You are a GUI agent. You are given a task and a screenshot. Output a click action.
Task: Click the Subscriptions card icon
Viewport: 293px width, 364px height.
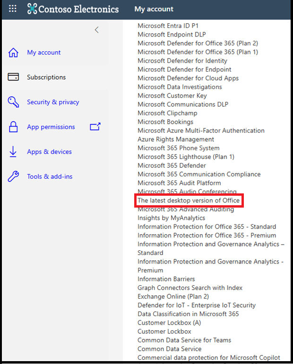point(13,77)
